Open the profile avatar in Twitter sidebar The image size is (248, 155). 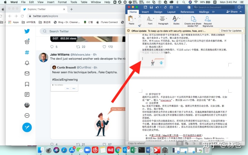[x=27, y=105]
